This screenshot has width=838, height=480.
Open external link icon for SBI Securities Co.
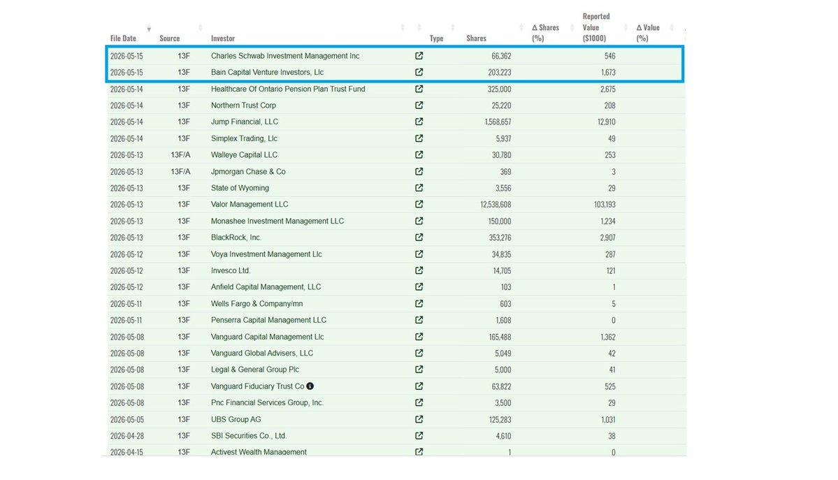click(419, 436)
